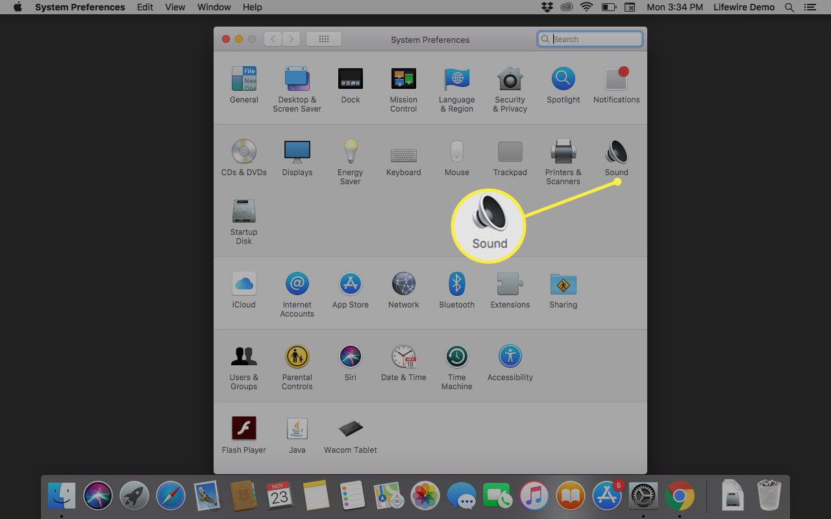
Task: Open Internet Accounts preferences
Action: (297, 294)
